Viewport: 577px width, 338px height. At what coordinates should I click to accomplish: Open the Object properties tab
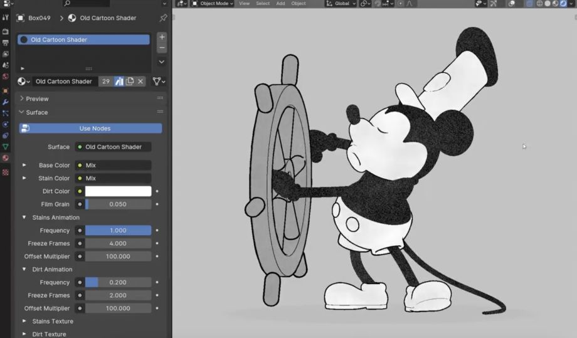coord(6,90)
